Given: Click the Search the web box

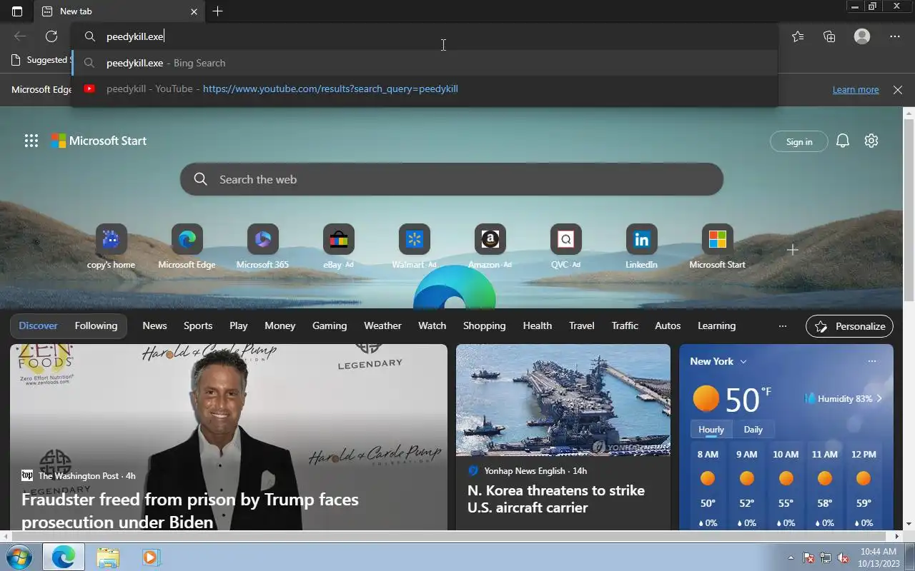Looking at the screenshot, I should coord(452,179).
